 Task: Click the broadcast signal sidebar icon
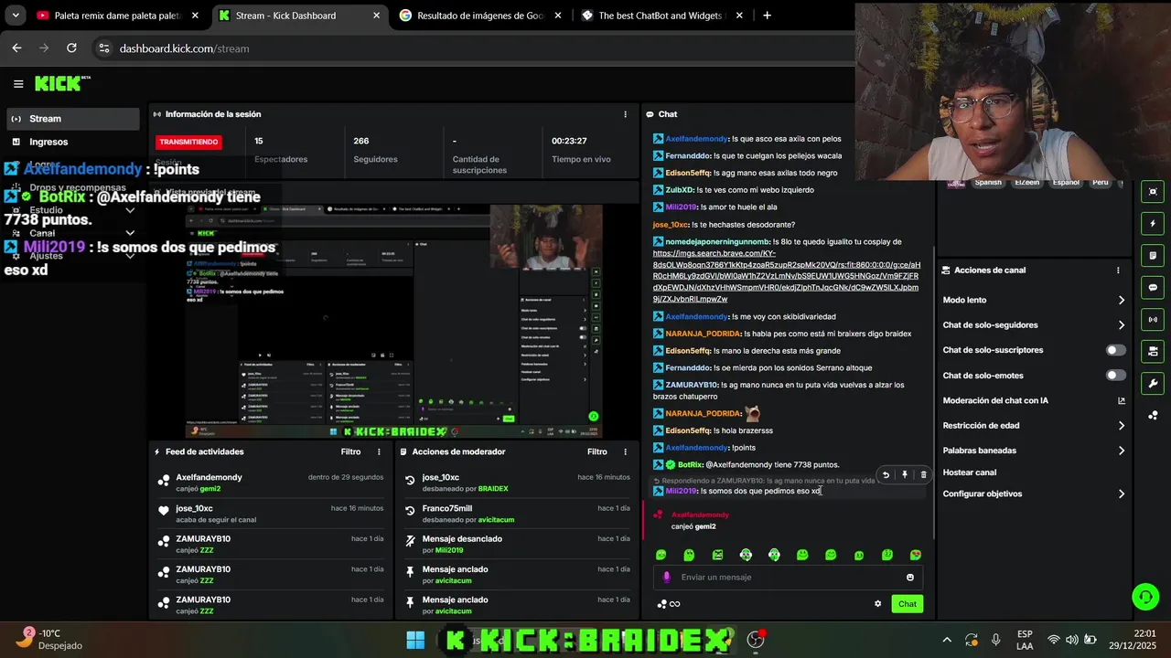point(1153,320)
